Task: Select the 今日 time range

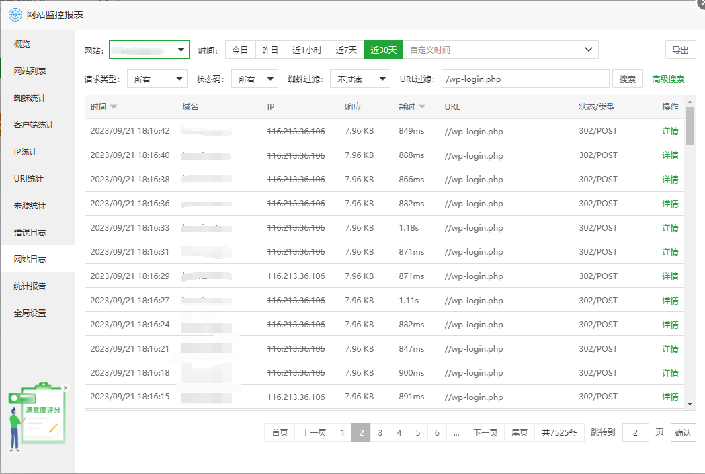Action: [240, 50]
